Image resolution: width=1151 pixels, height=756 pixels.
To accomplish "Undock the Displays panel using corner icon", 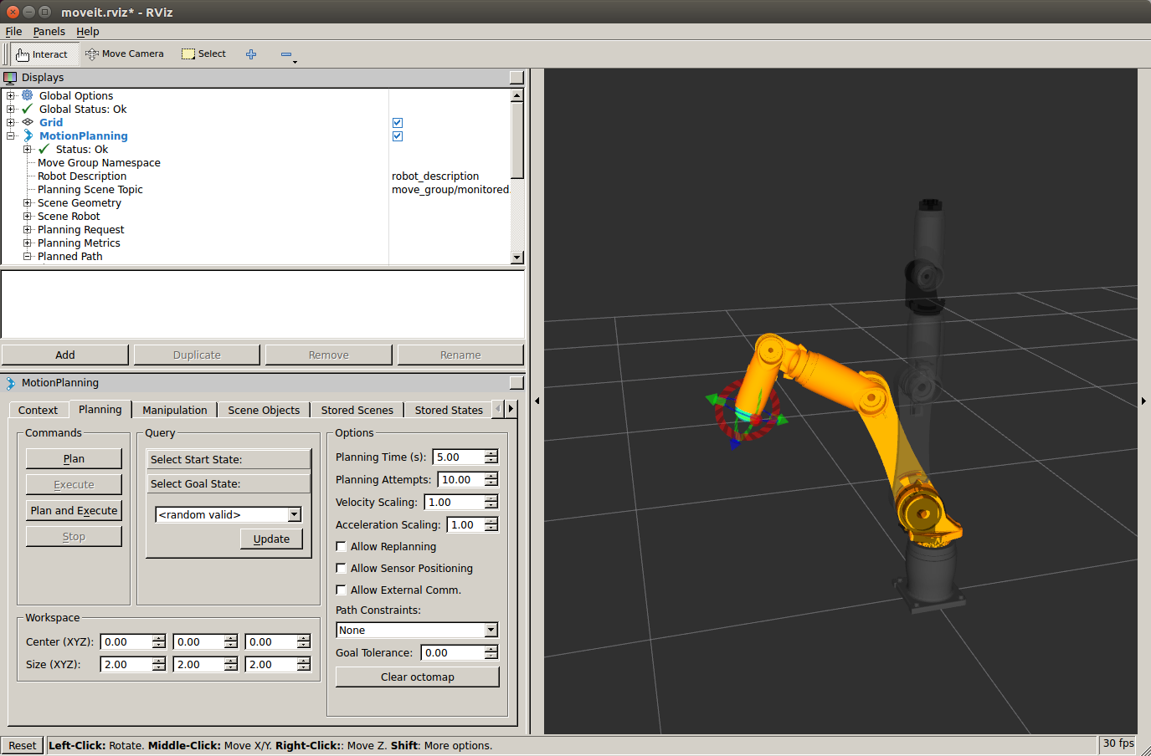I will click(x=516, y=78).
